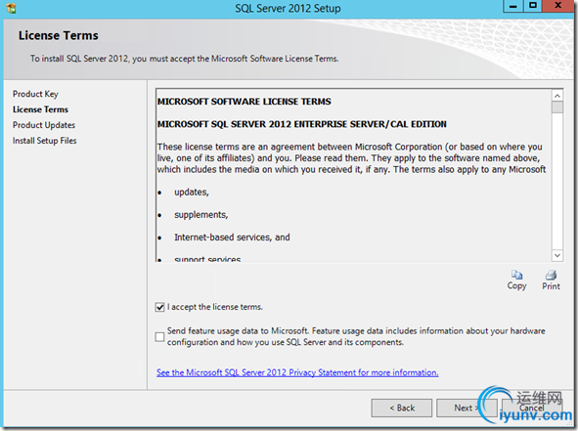Click the License Terms page heading
The height and width of the screenshot is (431, 578).
click(x=59, y=35)
